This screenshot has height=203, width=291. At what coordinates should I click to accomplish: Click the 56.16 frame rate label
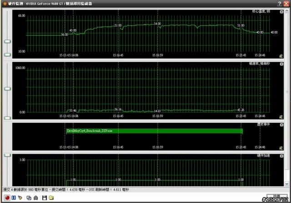pos(118,109)
